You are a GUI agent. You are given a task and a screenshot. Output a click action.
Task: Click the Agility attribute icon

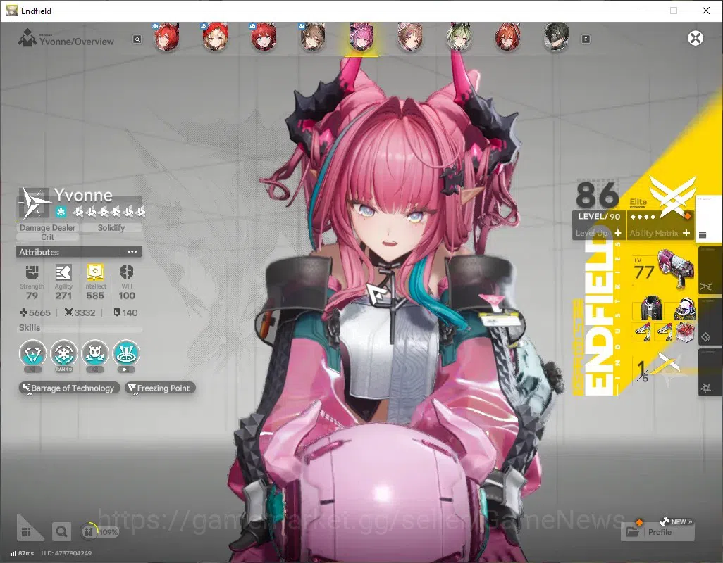click(x=63, y=272)
